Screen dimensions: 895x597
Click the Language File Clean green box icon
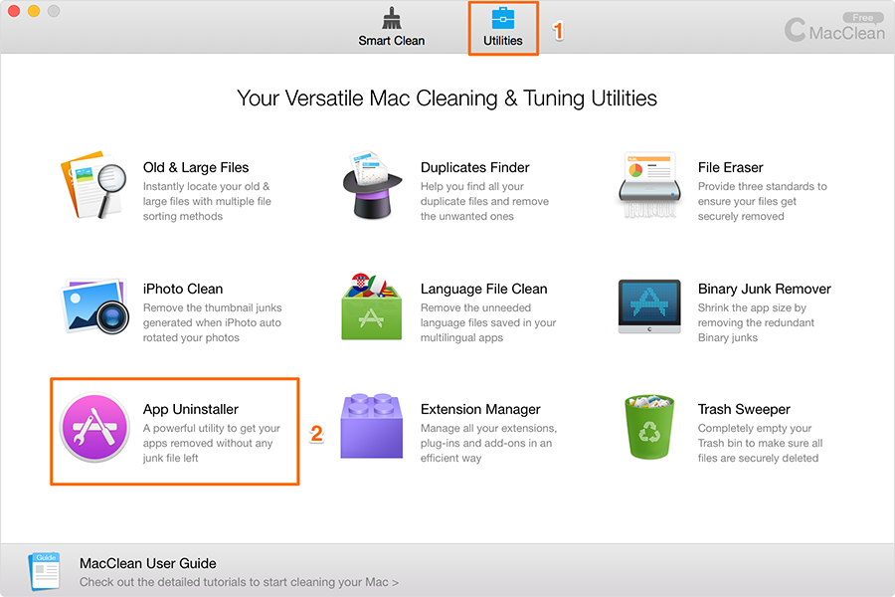(x=372, y=306)
